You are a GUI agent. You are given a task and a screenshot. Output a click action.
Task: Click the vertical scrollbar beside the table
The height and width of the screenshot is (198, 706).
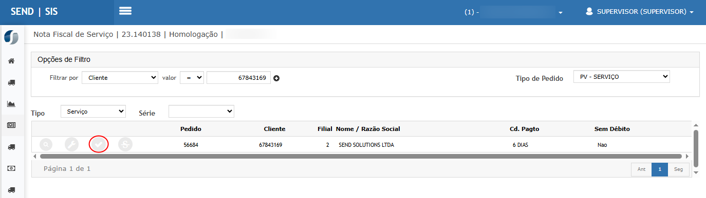[x=696, y=148]
